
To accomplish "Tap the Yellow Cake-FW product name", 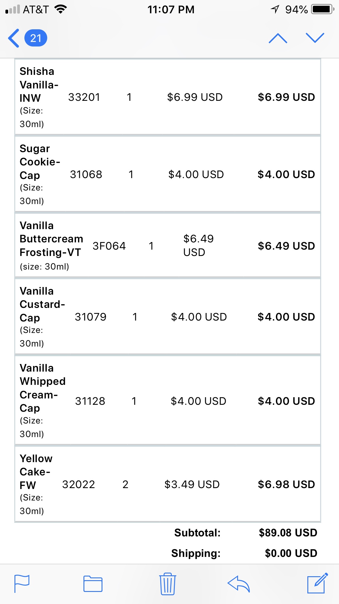I will click(x=36, y=472).
